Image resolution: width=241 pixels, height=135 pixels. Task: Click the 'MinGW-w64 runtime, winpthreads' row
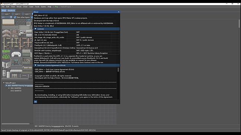(77, 51)
